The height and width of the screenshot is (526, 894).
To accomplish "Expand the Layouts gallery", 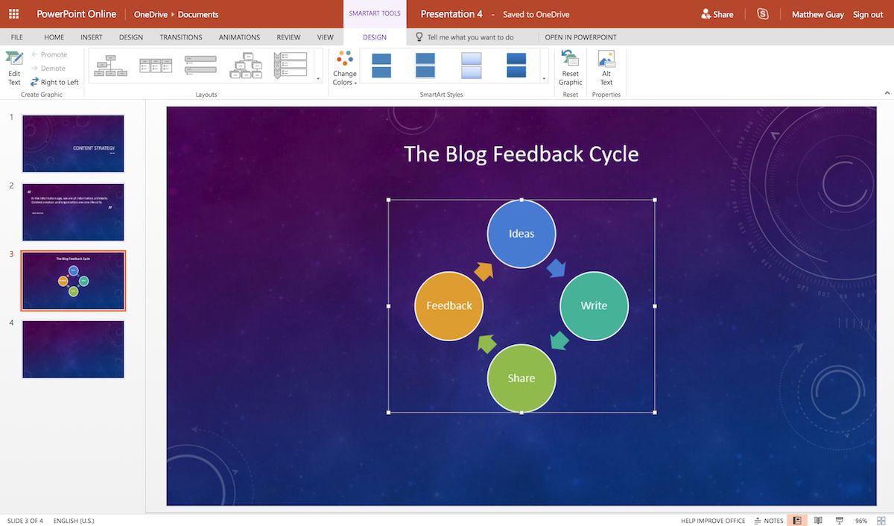I will [x=318, y=77].
